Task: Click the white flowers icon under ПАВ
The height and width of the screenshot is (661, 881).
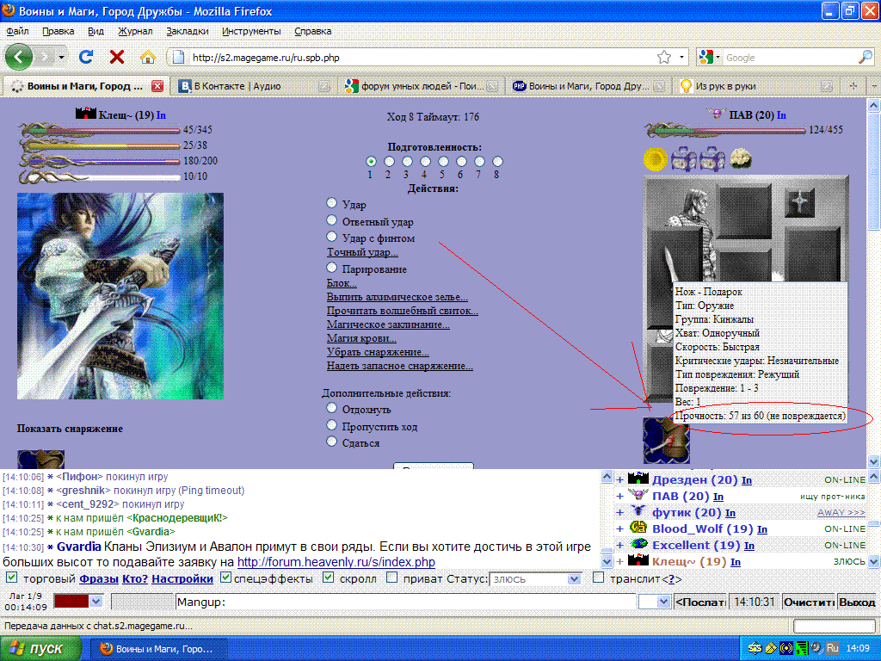Action: coord(741,159)
